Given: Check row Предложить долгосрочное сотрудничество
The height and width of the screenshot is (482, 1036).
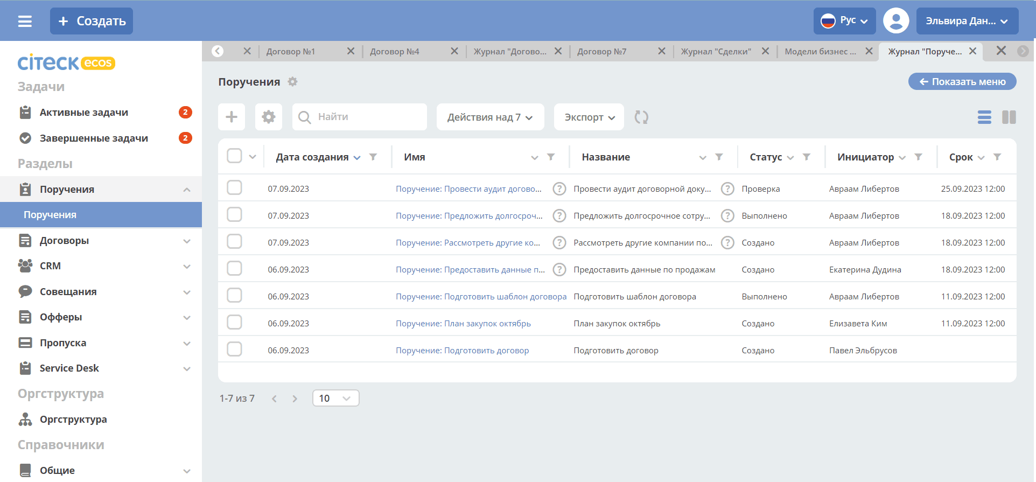Looking at the screenshot, I should pyautogui.click(x=234, y=214).
